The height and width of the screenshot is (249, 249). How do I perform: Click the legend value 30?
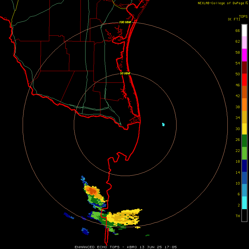[x=238, y=129]
